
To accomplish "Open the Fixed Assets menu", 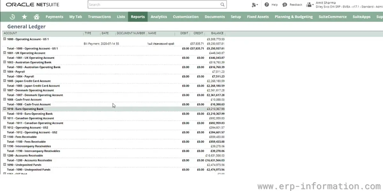I will click(x=258, y=17).
